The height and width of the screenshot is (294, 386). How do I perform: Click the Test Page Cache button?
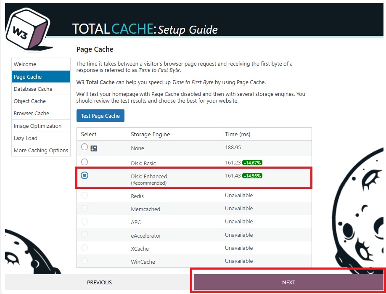pyautogui.click(x=100, y=116)
